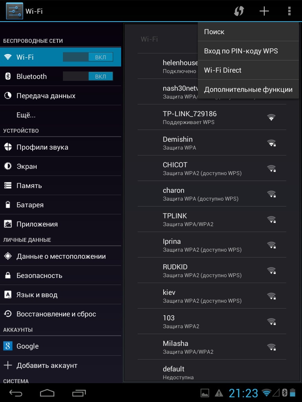The image size is (302, 402).
Task: Tap the plus icon to add network
Action: tap(264, 11)
